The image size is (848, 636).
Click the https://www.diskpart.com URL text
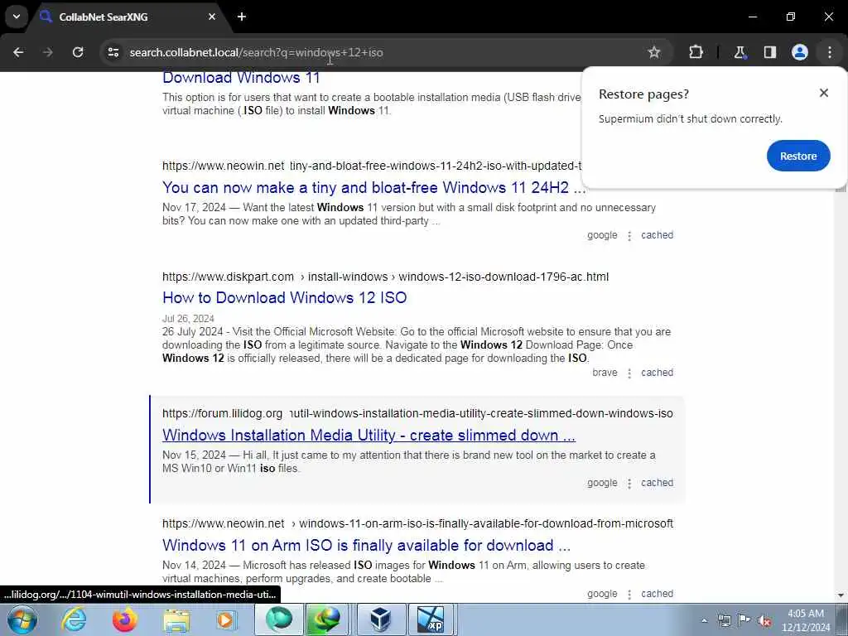pos(228,277)
